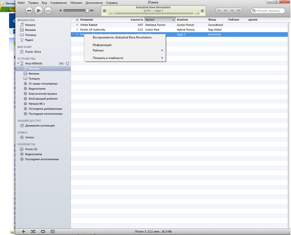
Task: Adjust the volume slider knob
Action: click(x=87, y=11)
